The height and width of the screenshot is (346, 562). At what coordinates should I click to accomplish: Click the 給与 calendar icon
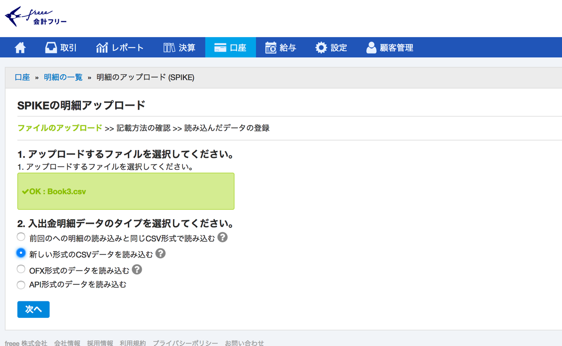271,47
